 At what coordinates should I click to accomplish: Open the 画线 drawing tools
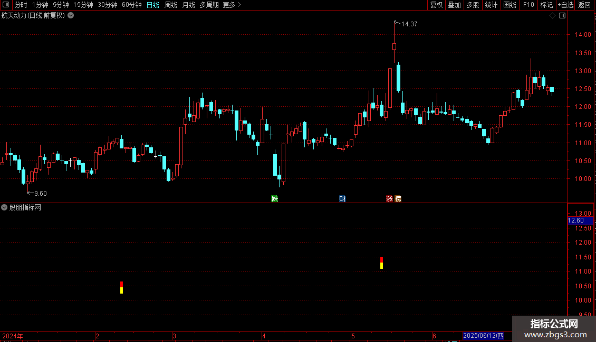click(x=510, y=5)
